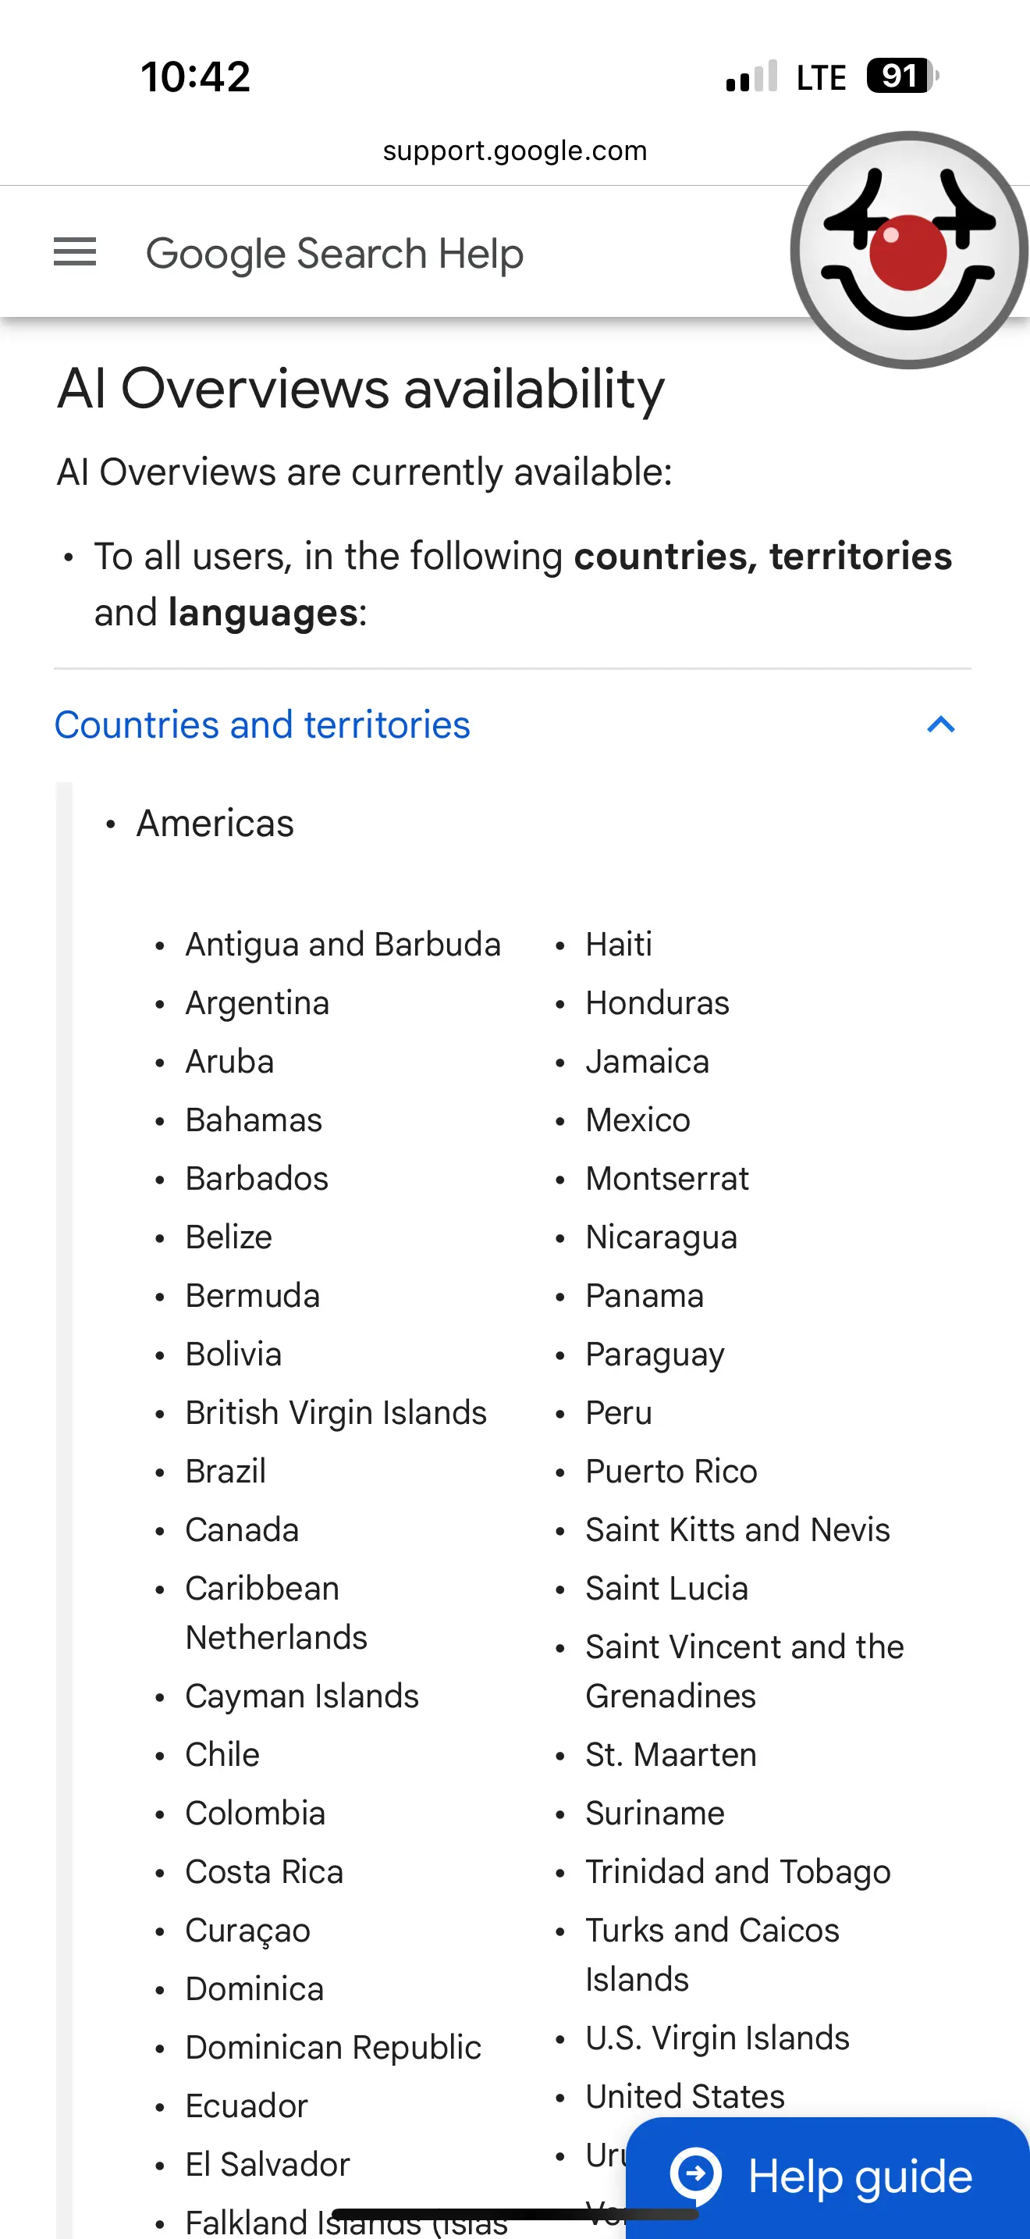The width and height of the screenshot is (1030, 2239).
Task: Tap the AI Overviews availability heading
Action: (360, 388)
